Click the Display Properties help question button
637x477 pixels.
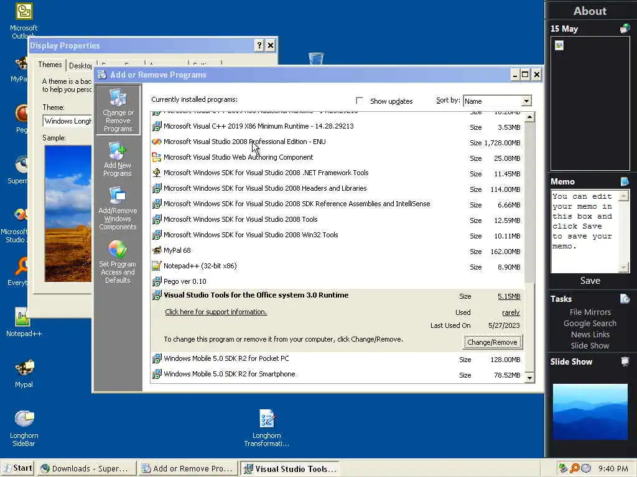tap(259, 45)
